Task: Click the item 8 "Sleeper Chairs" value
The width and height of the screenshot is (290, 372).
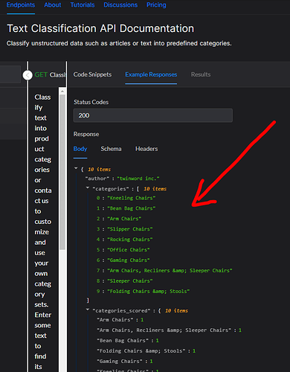Action: pos(130,281)
